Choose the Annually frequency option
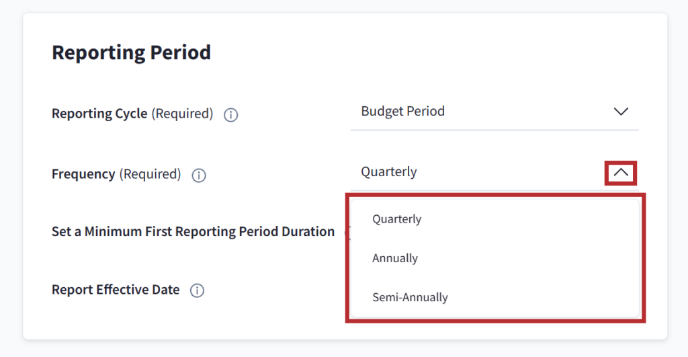The image size is (688, 357). click(x=395, y=258)
